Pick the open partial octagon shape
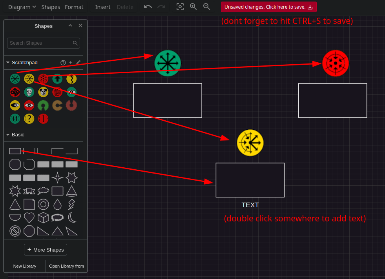385x279 pixels. click(29, 164)
